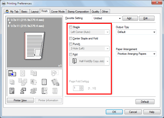
Task: Tick the Fold checkbox
Action: click(x=71, y=54)
